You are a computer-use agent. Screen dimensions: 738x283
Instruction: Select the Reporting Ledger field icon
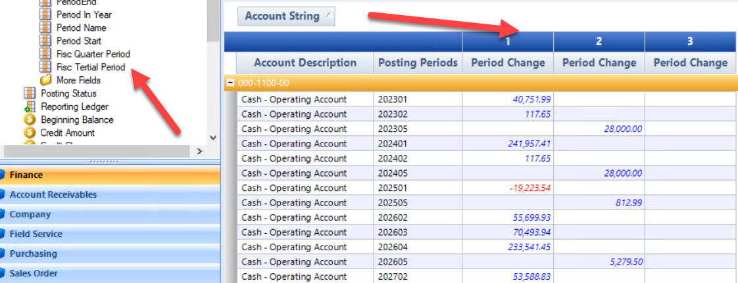30,107
